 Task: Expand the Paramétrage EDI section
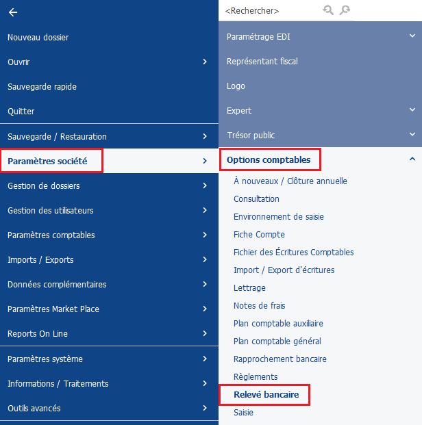point(412,36)
